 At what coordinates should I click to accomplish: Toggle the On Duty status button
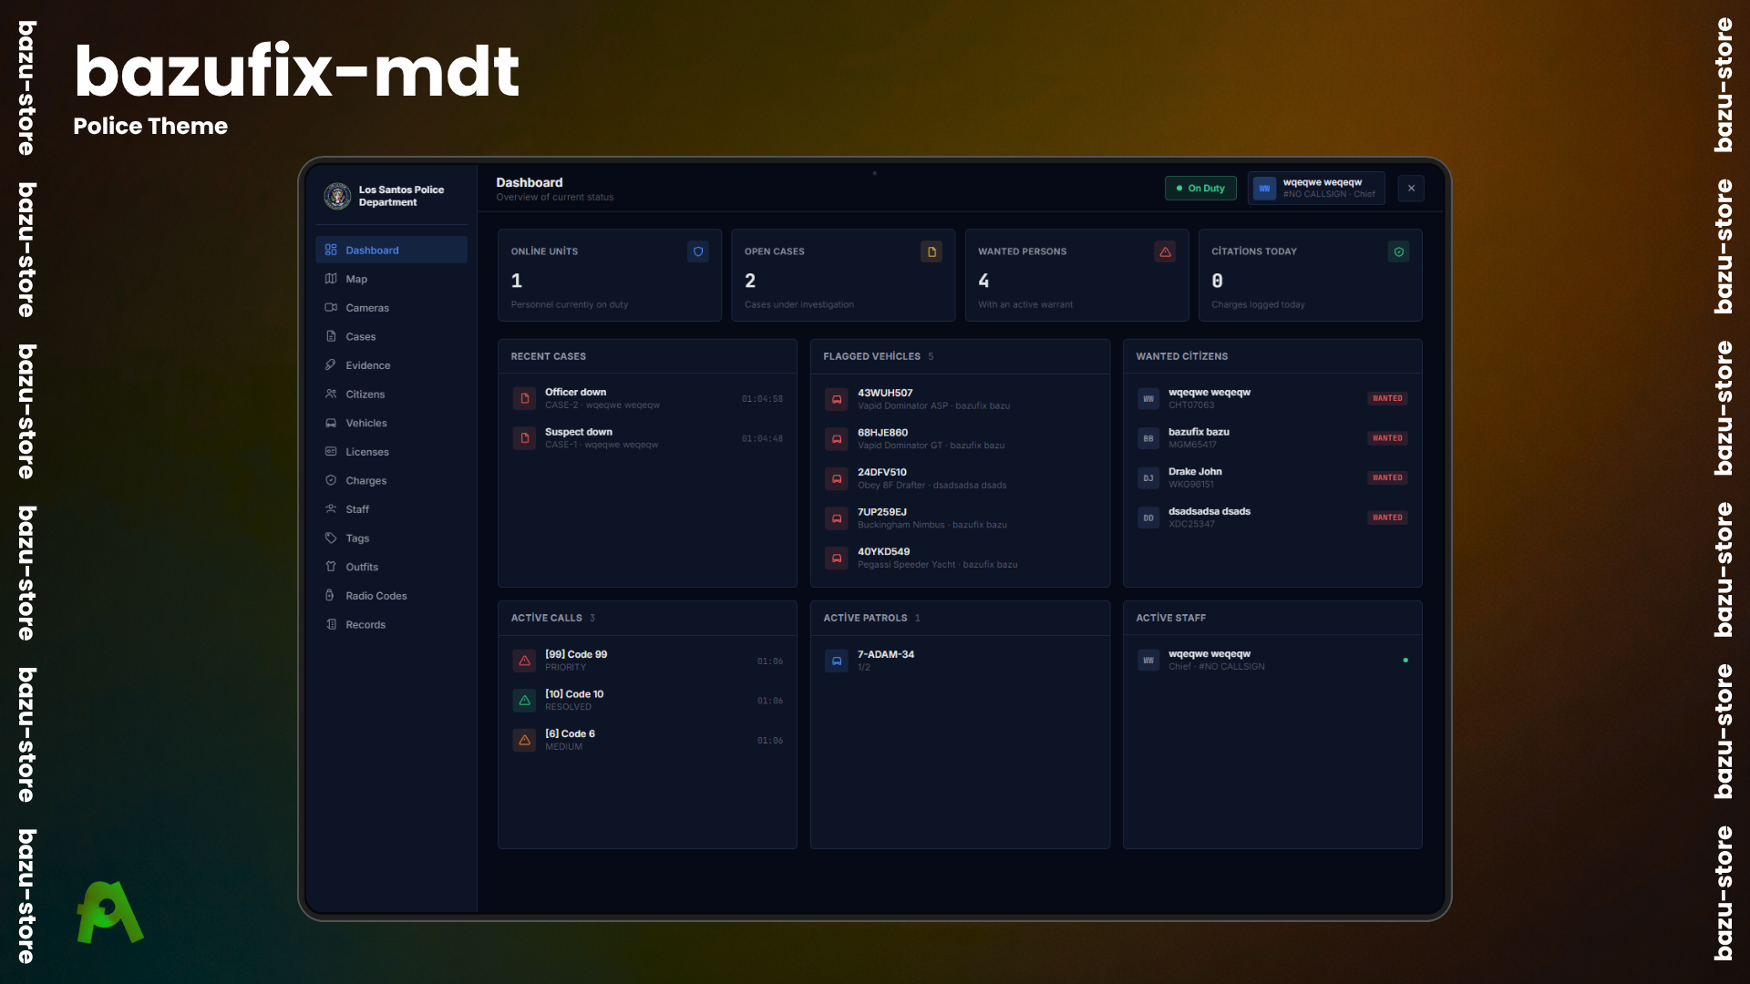(x=1200, y=189)
